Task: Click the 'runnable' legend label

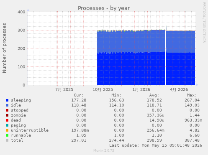Action: coord(21,135)
